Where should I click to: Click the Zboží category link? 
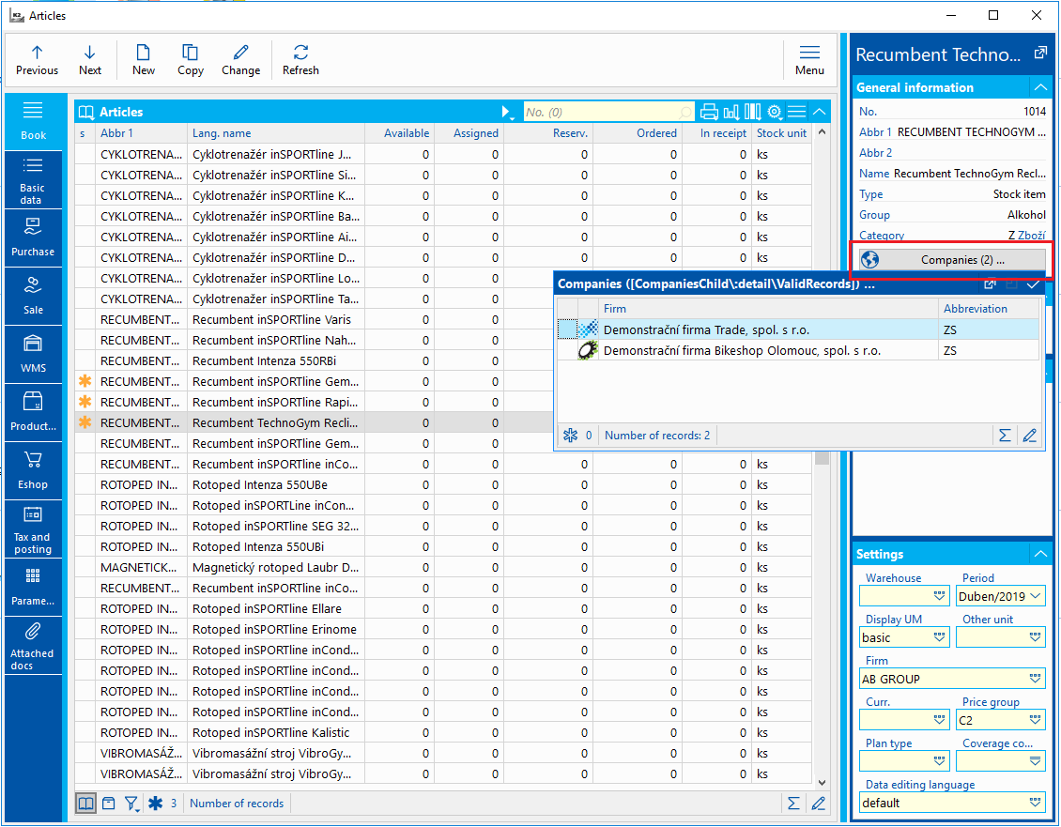pyautogui.click(x=1031, y=236)
